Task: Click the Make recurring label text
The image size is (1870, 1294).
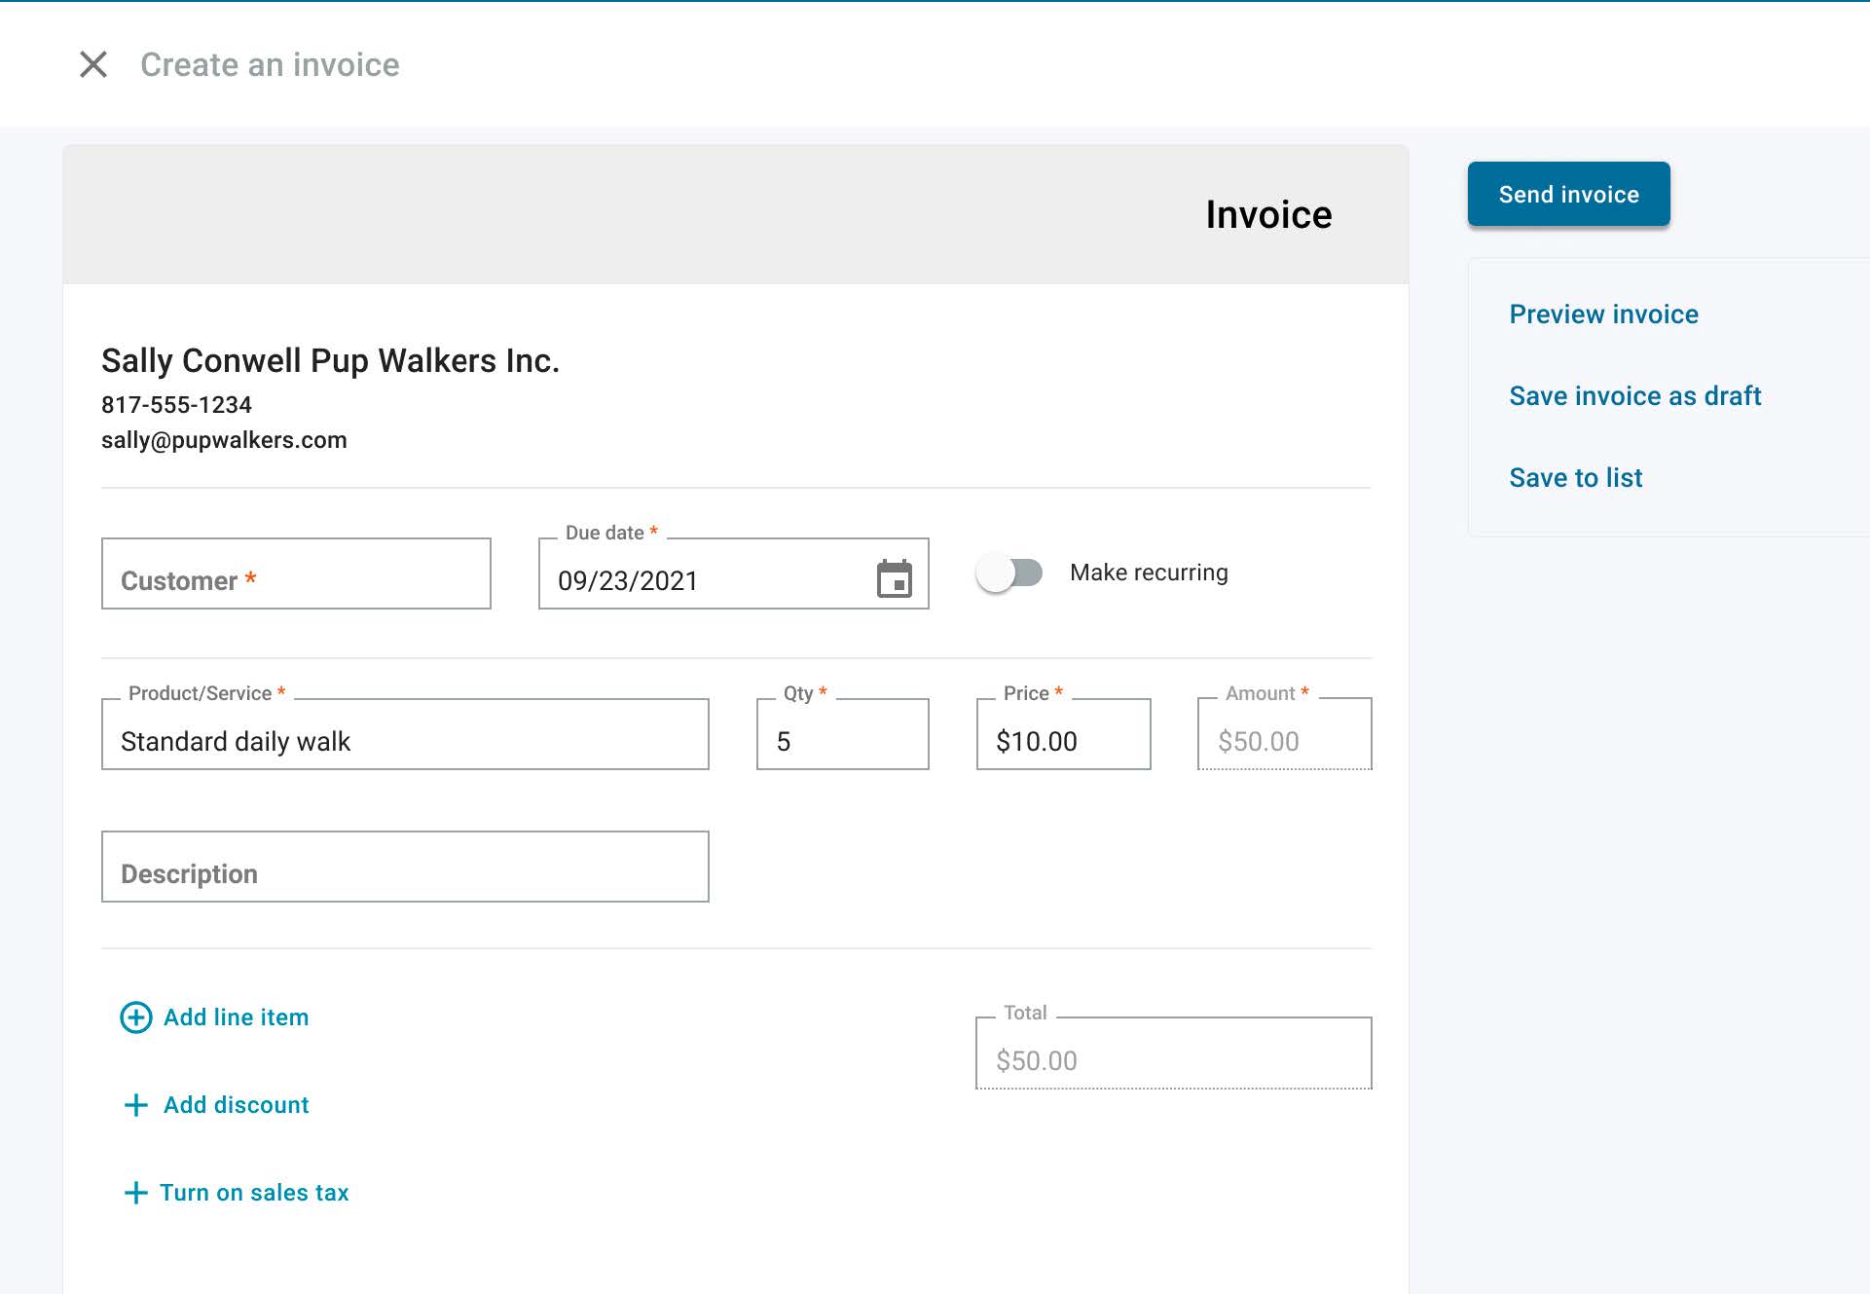Action: point(1149,573)
